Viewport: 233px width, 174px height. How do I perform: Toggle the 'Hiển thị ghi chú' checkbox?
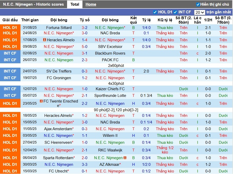pyautogui.click(x=198, y=4)
